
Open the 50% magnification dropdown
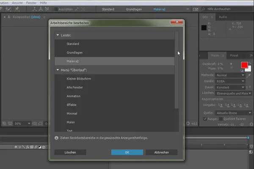pyautogui.click(x=22, y=123)
